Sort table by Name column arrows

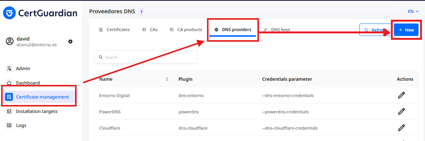click(x=167, y=79)
